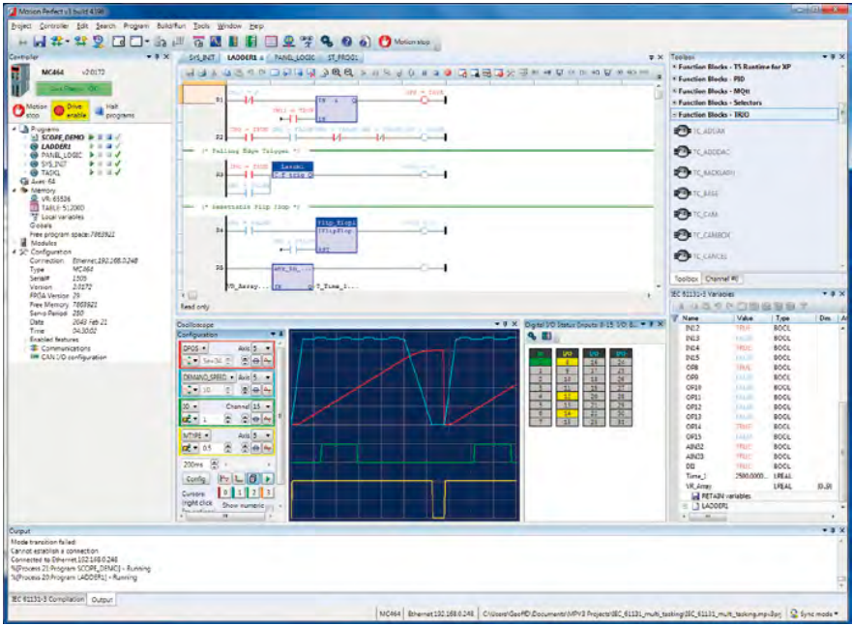852x626 pixels.
Task: Select the TC_CAM function block icon
Action: click(682, 214)
